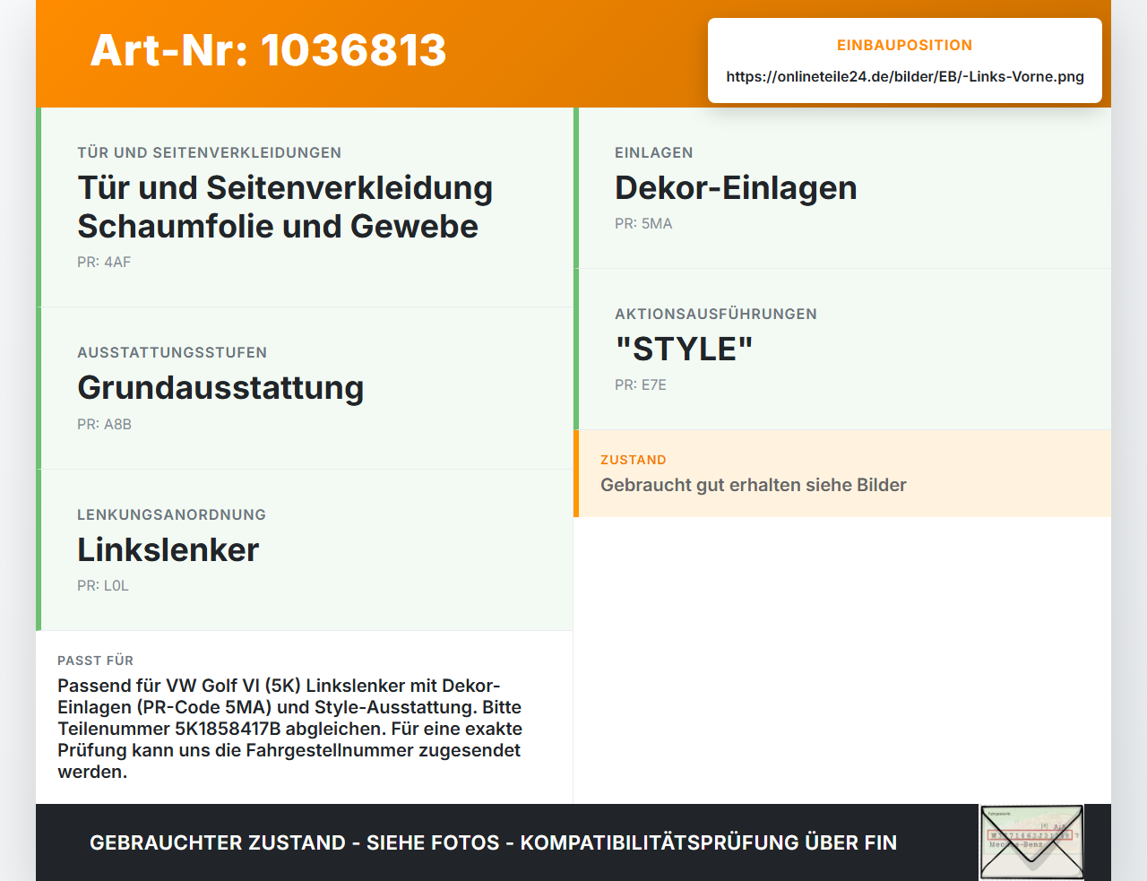Click the envelope image in footer
The width and height of the screenshot is (1147, 881).
(x=1031, y=842)
